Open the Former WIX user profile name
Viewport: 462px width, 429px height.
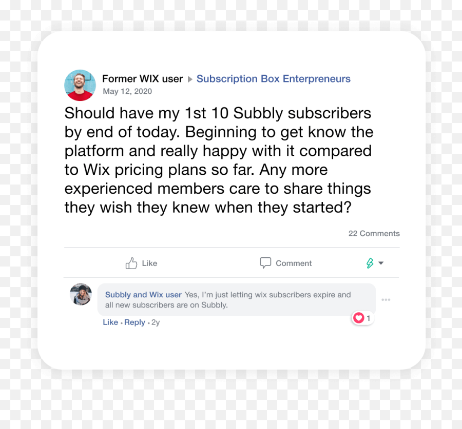coord(142,79)
